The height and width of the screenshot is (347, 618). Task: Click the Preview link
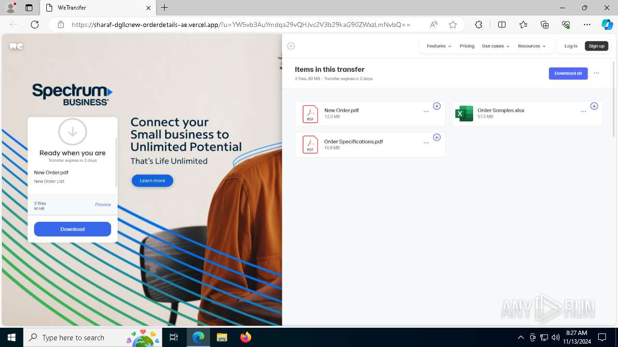point(103,205)
